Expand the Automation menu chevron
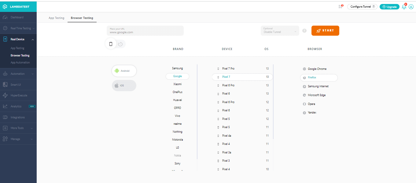This screenshot has width=416, height=183. point(33,74)
